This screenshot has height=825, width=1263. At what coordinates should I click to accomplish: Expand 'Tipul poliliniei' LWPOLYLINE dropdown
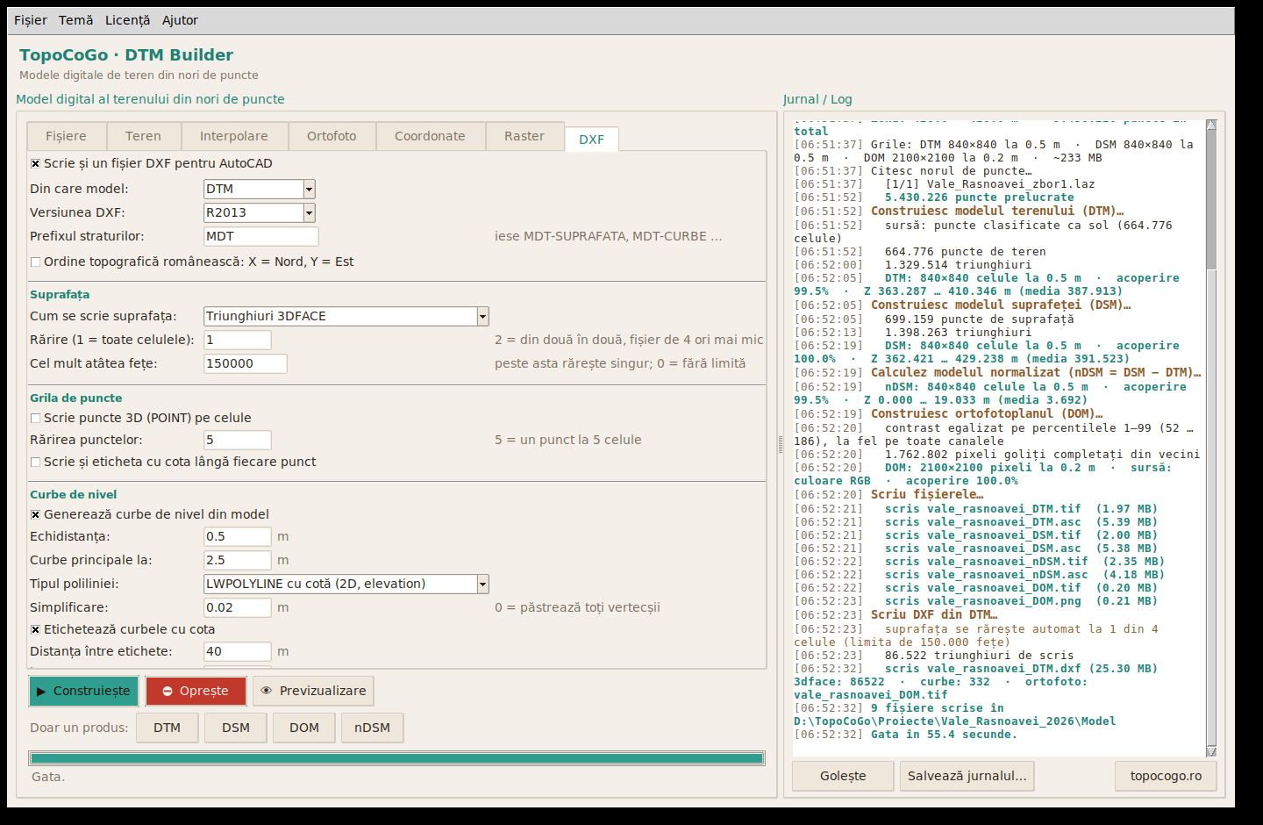(482, 584)
